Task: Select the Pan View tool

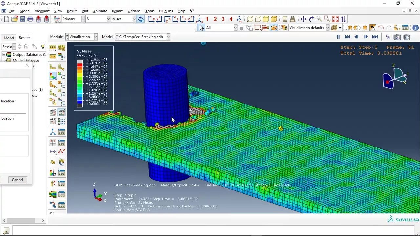Action: click(x=303, y=19)
